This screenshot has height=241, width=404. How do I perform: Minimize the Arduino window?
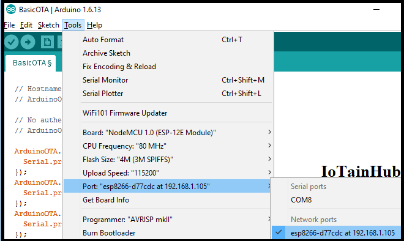click(x=376, y=10)
